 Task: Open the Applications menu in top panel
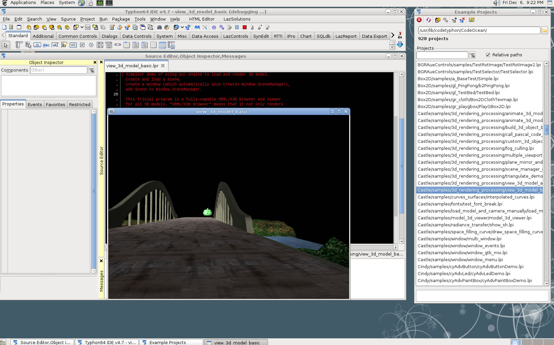(x=23, y=3)
